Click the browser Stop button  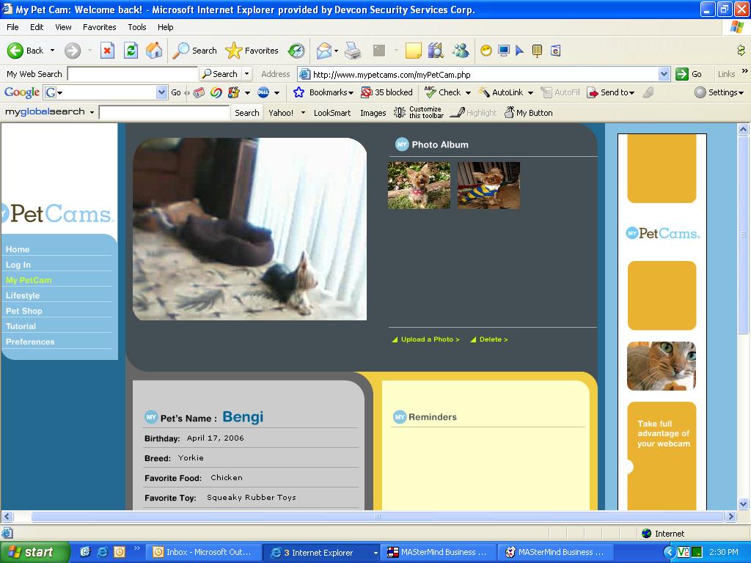coord(107,51)
